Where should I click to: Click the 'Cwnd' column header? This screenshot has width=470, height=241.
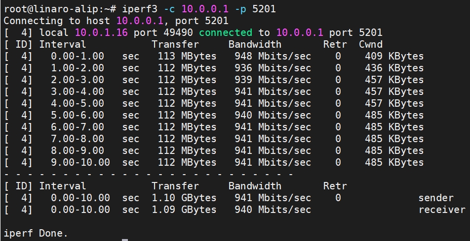click(370, 44)
